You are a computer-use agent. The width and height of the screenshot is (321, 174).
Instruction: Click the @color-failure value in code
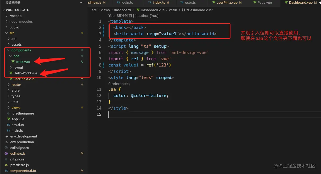(148, 95)
